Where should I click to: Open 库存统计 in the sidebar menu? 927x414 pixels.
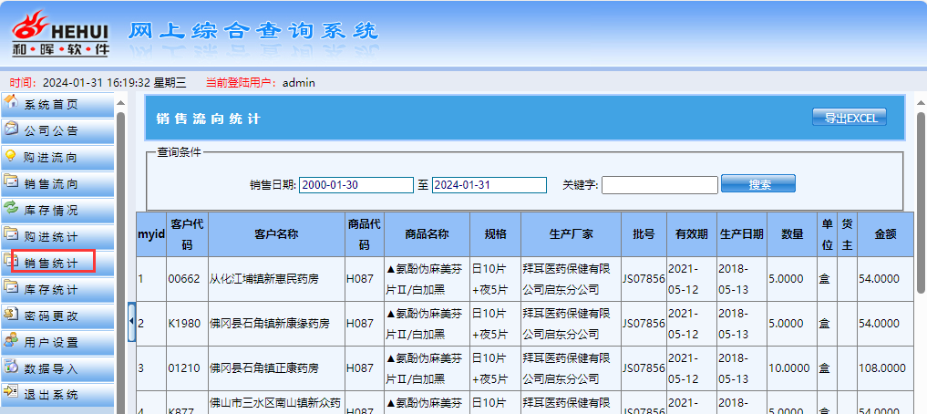[x=51, y=290]
